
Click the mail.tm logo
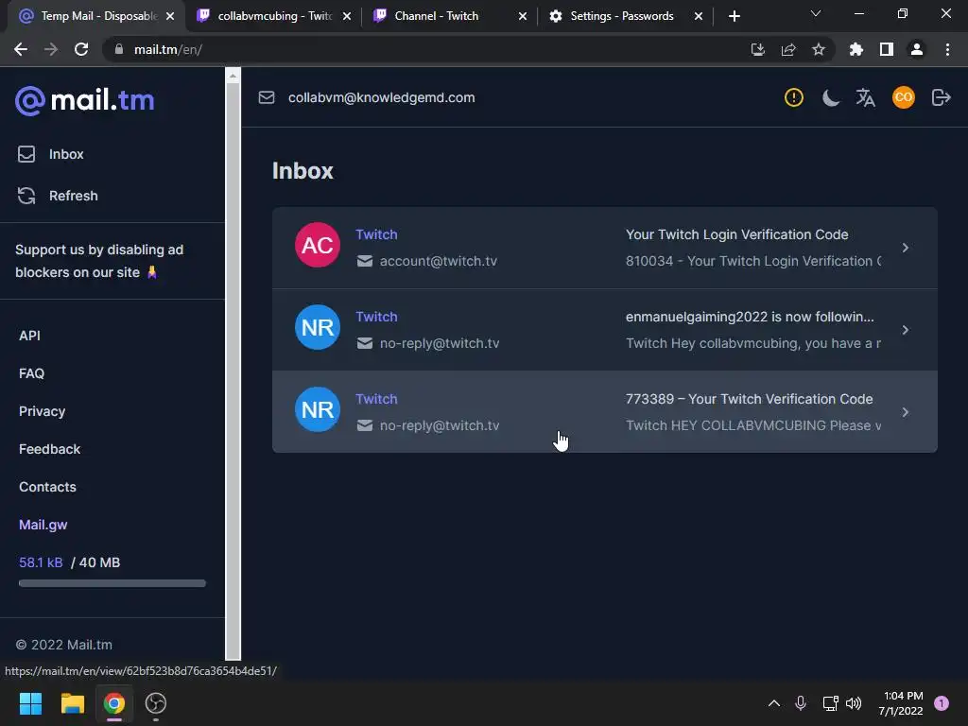[84, 100]
